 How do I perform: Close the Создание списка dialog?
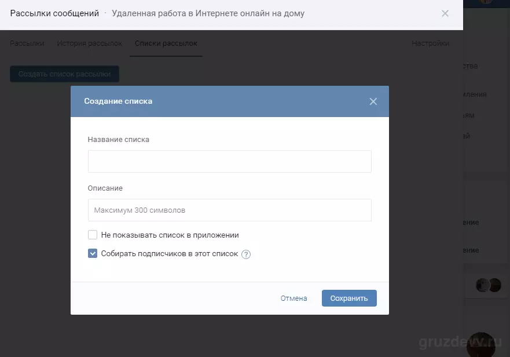pos(373,101)
